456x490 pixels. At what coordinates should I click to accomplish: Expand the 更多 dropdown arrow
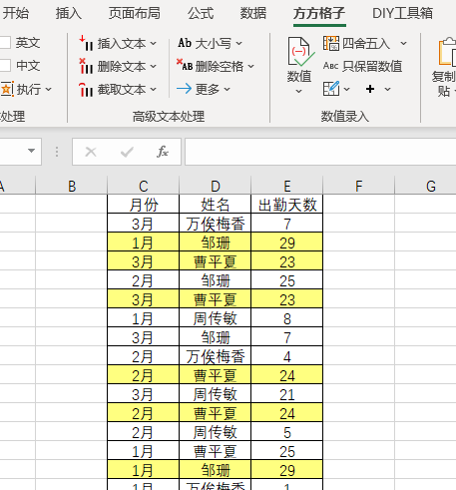point(228,90)
